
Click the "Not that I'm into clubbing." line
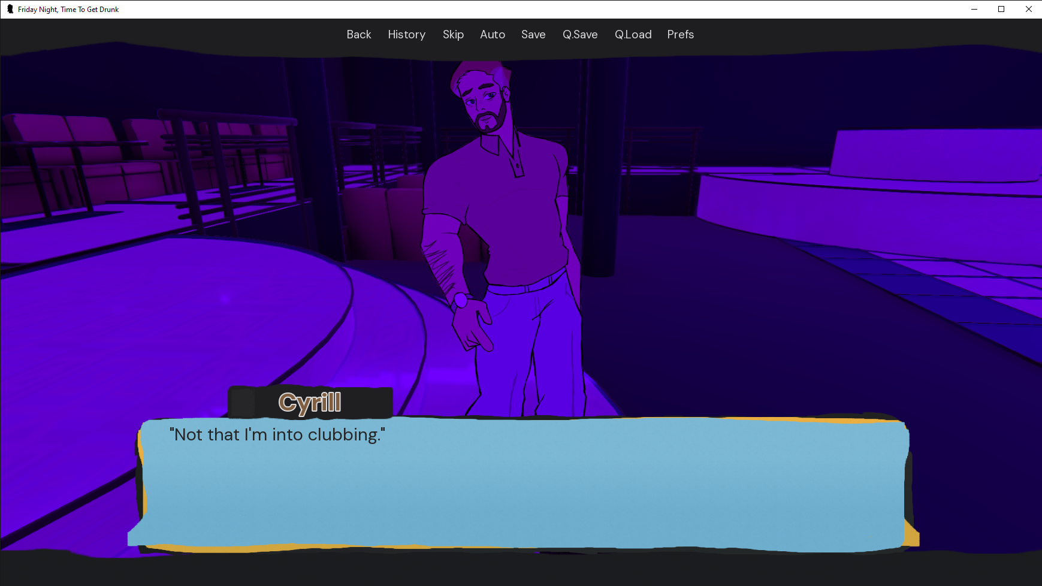277,434
